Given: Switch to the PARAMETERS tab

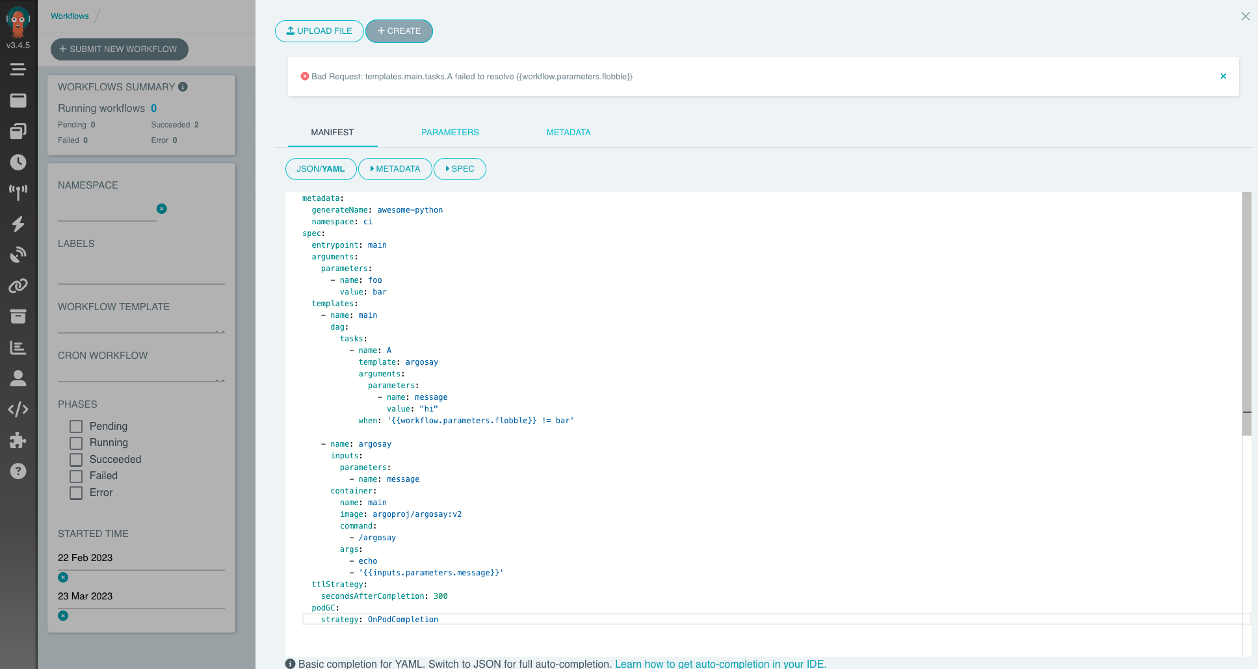Looking at the screenshot, I should tap(450, 132).
